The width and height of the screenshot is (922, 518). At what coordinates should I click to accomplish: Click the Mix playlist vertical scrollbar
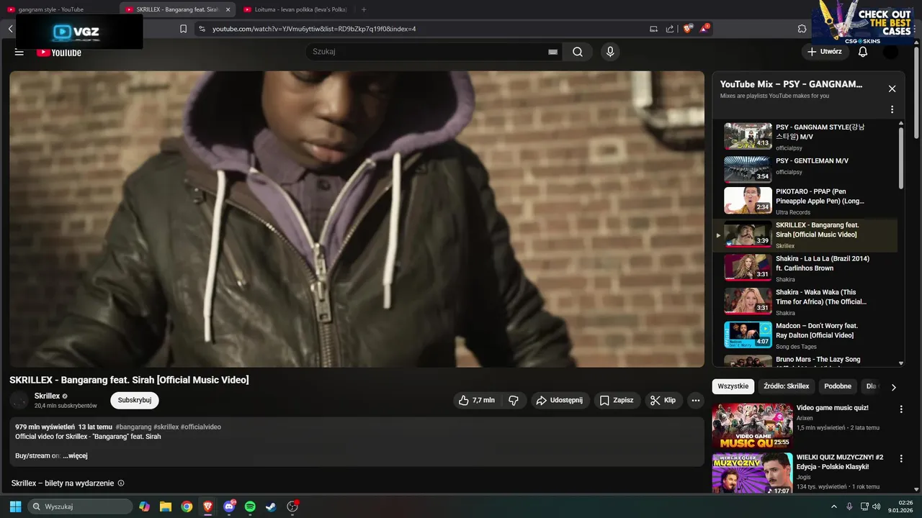pyautogui.click(x=900, y=158)
